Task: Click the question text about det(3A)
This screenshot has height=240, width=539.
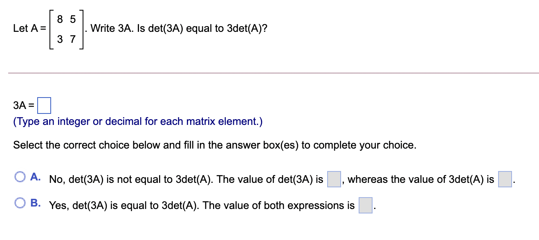Action: click(x=178, y=28)
